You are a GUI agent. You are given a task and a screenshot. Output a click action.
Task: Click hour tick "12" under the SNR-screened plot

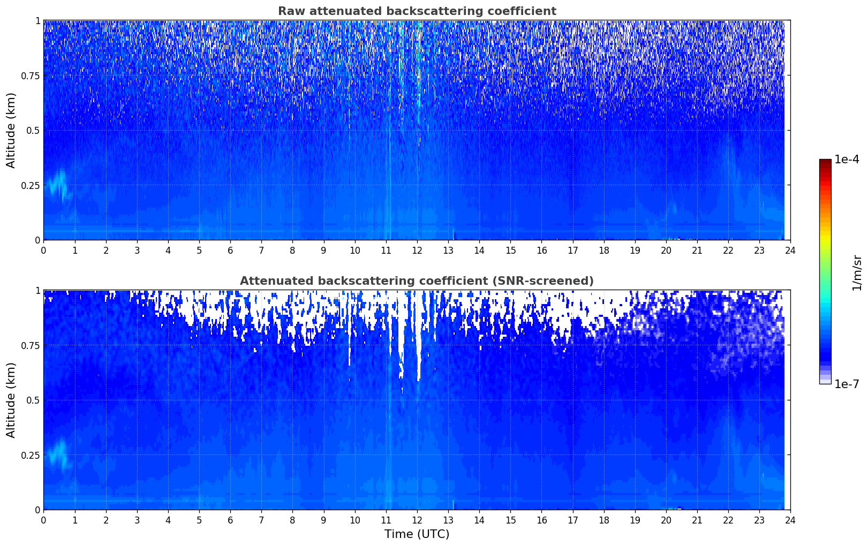pos(417,520)
